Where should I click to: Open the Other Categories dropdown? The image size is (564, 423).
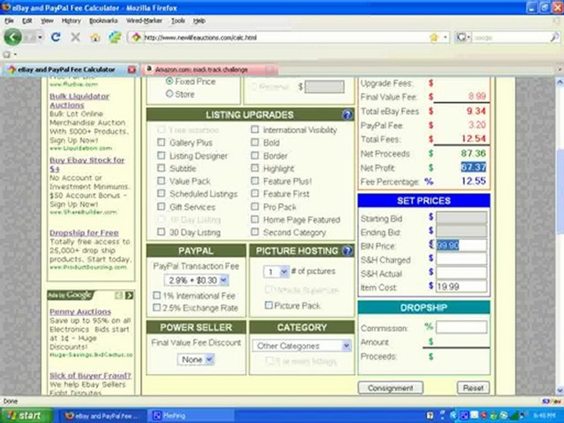click(x=301, y=346)
